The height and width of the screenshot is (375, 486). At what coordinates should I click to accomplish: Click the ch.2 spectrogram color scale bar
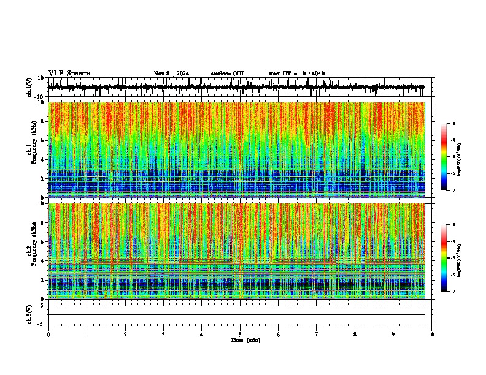tap(444, 258)
